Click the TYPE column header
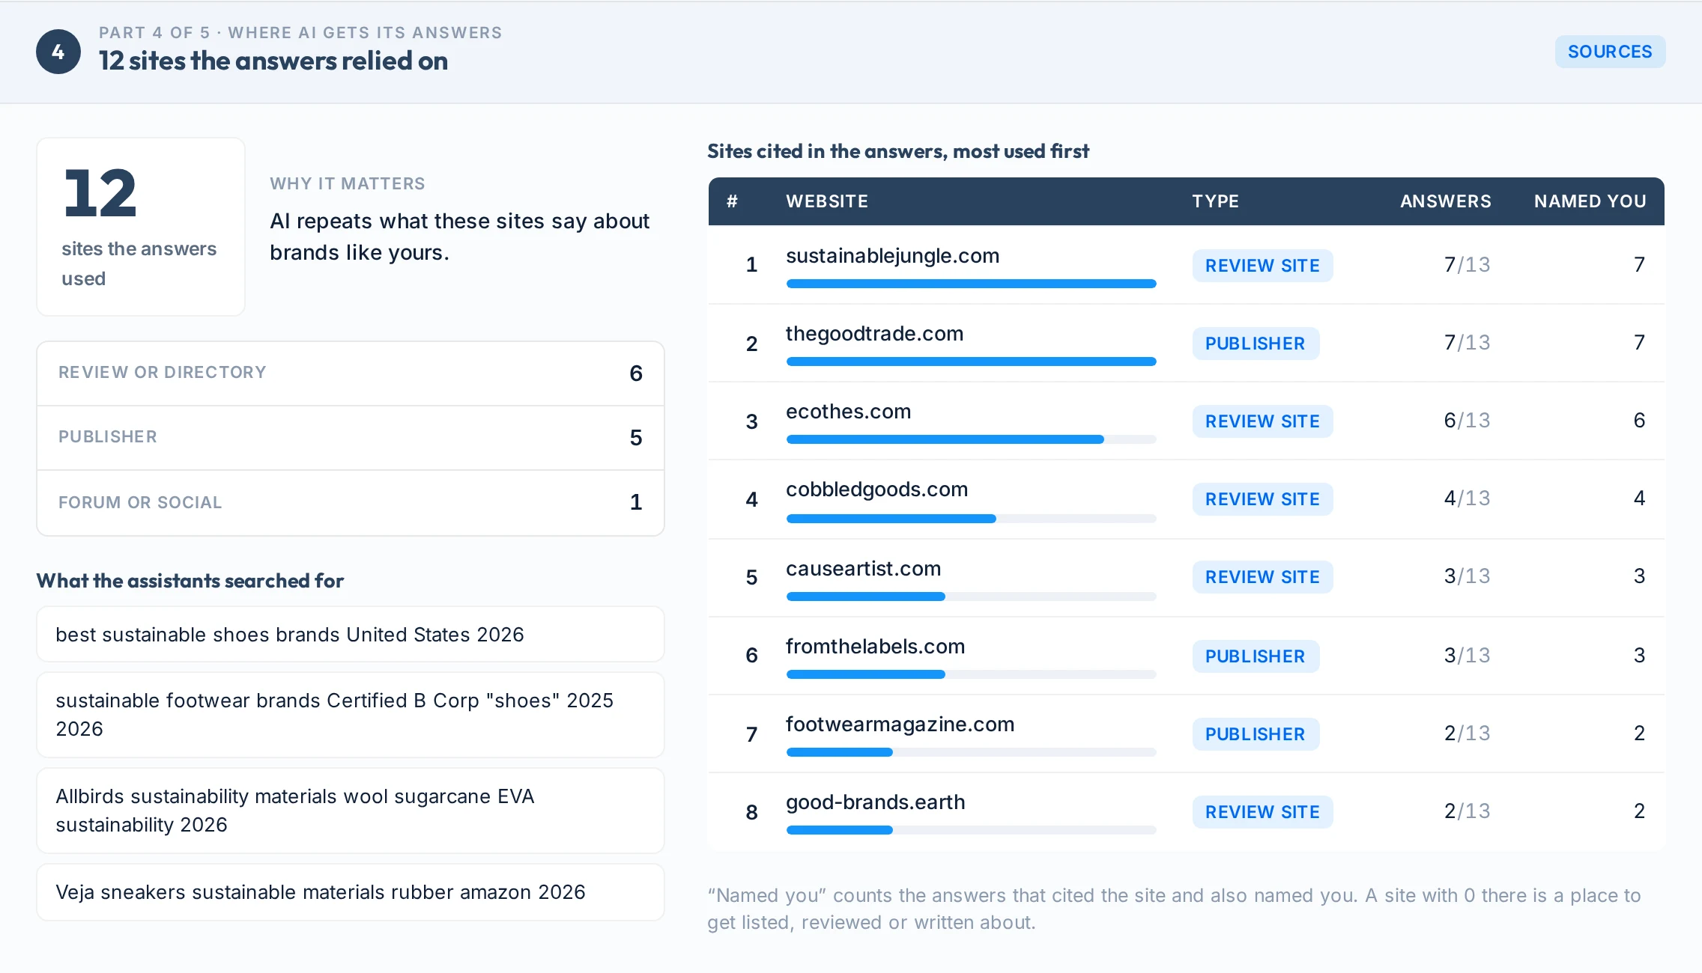 point(1215,201)
